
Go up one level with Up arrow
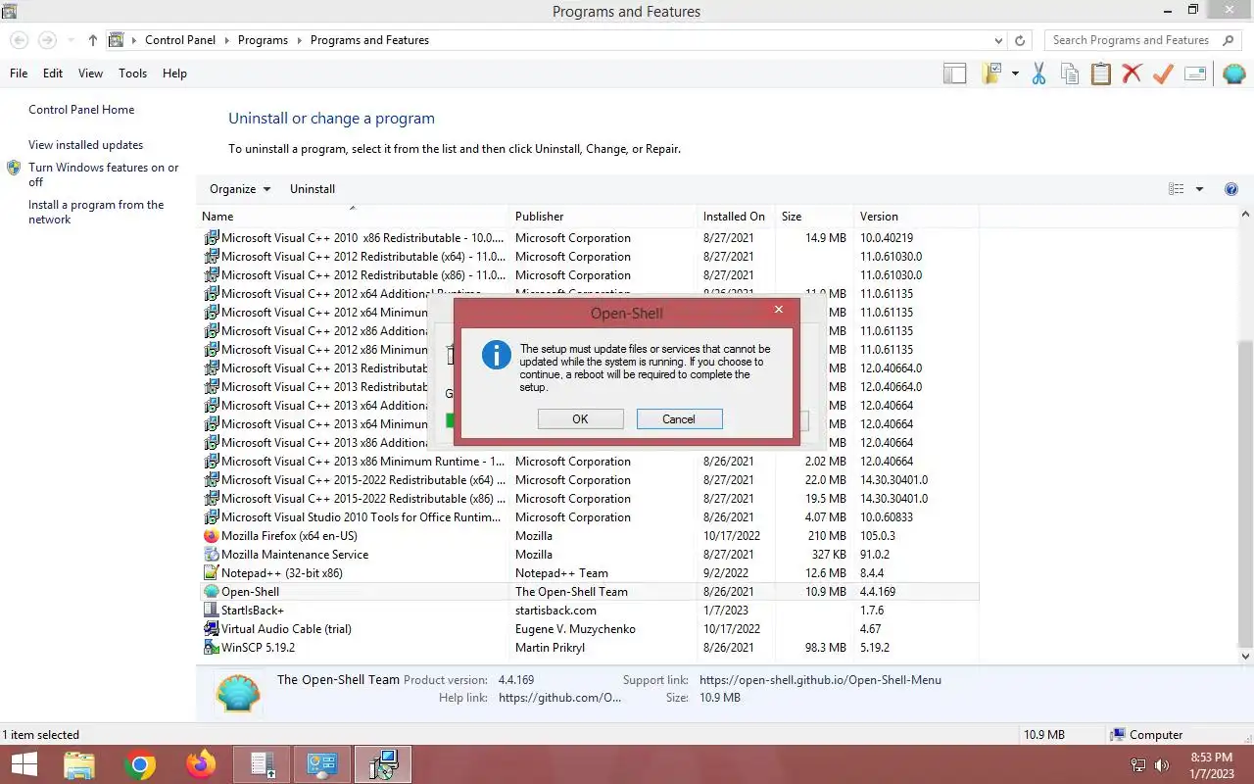(x=92, y=40)
